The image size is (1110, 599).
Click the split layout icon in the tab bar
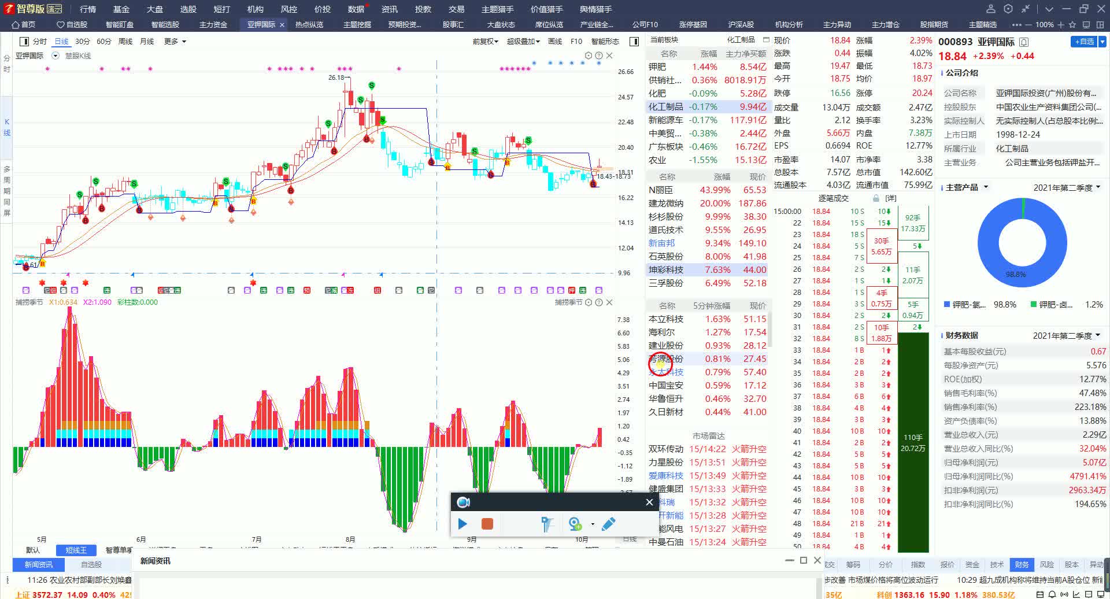click(x=1099, y=25)
